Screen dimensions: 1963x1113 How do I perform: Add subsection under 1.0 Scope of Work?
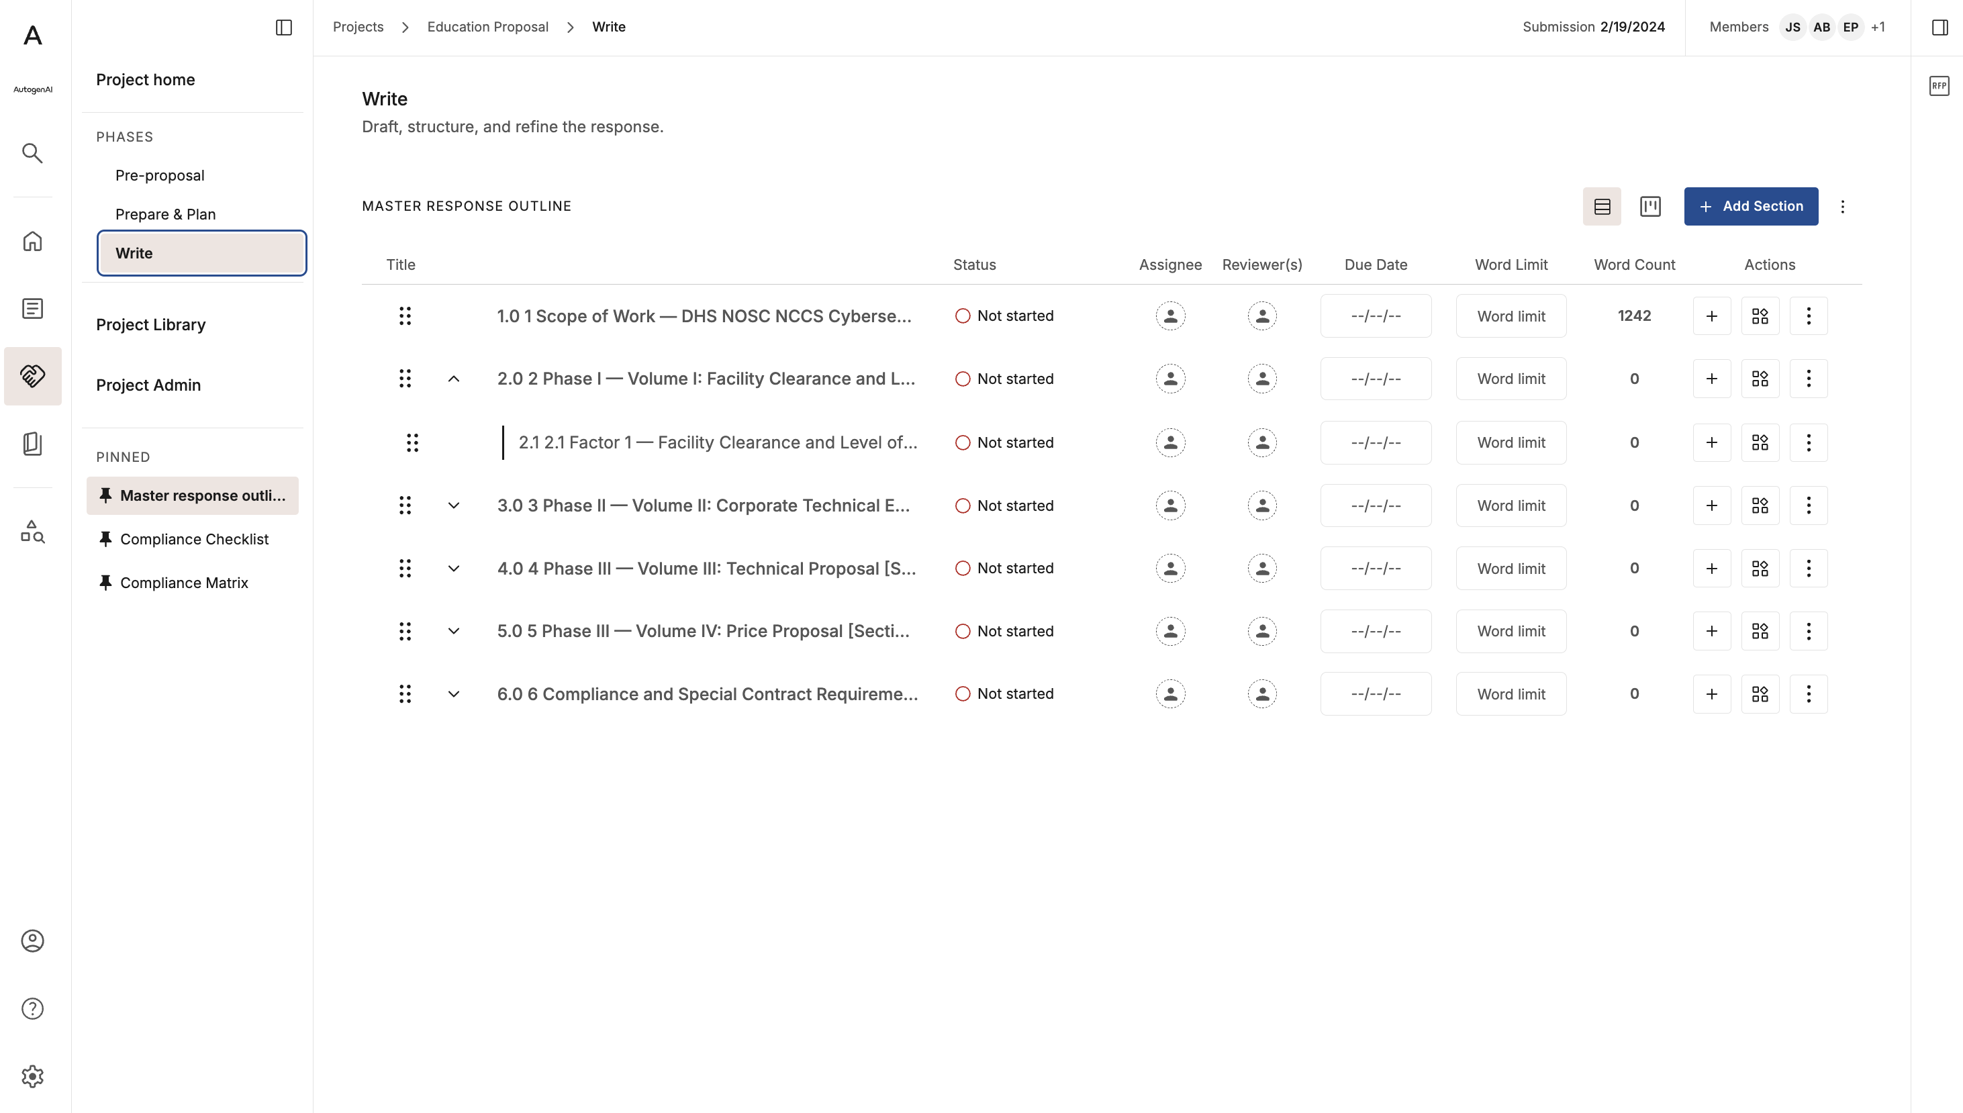pos(1713,316)
